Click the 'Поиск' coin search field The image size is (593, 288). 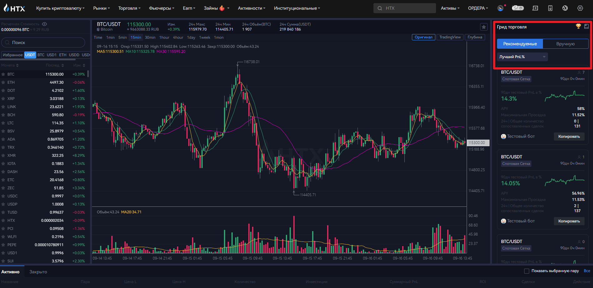pyautogui.click(x=43, y=42)
